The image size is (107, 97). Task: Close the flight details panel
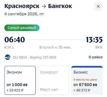(x=98, y=6)
